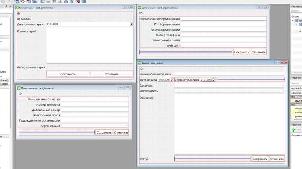Select the Комментарий text area

point(90,45)
